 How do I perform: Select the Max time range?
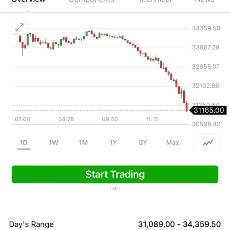(172, 143)
